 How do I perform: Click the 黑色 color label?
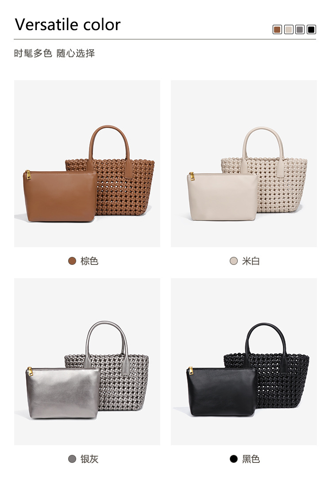251,459
